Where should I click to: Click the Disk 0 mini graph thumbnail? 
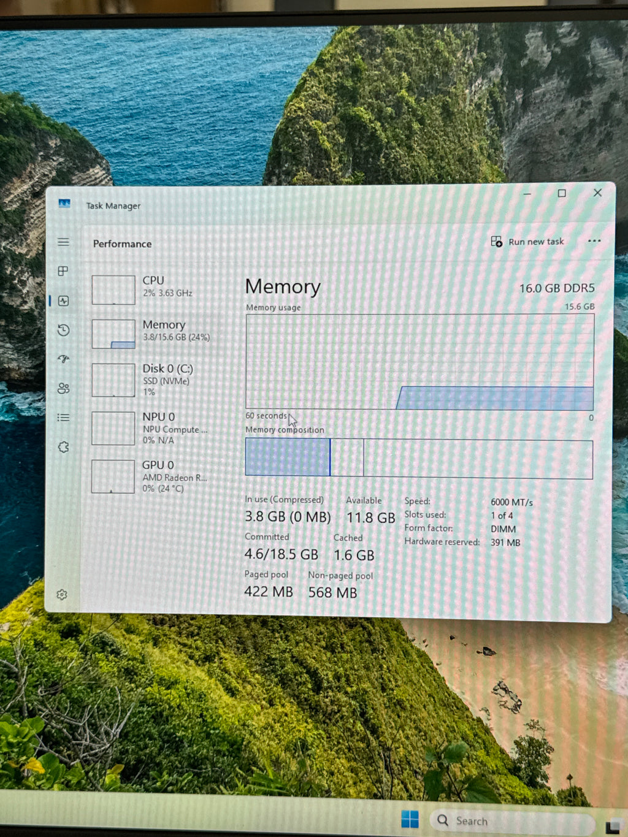pos(113,380)
